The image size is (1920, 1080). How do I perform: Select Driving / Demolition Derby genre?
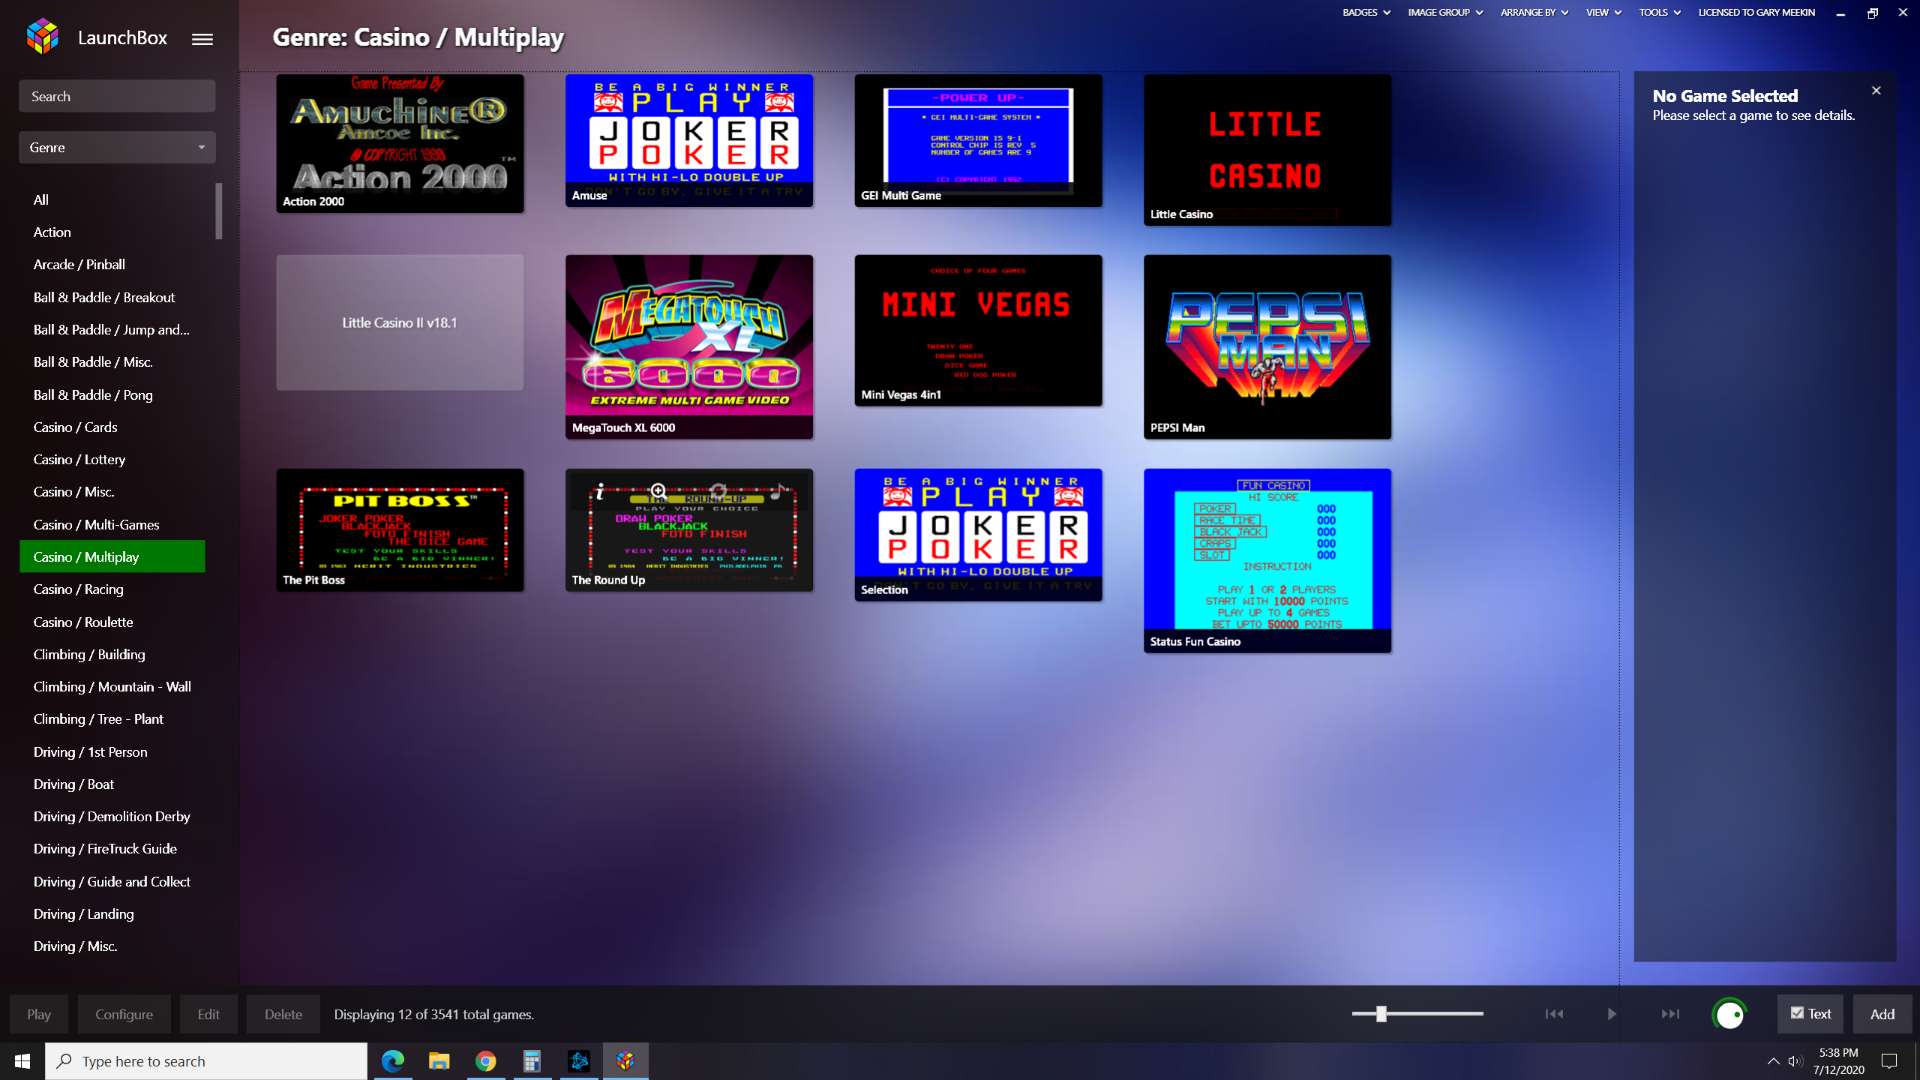[x=112, y=816]
